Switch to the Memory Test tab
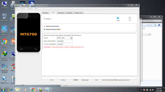Screen dimensions: 165x92 79,13
